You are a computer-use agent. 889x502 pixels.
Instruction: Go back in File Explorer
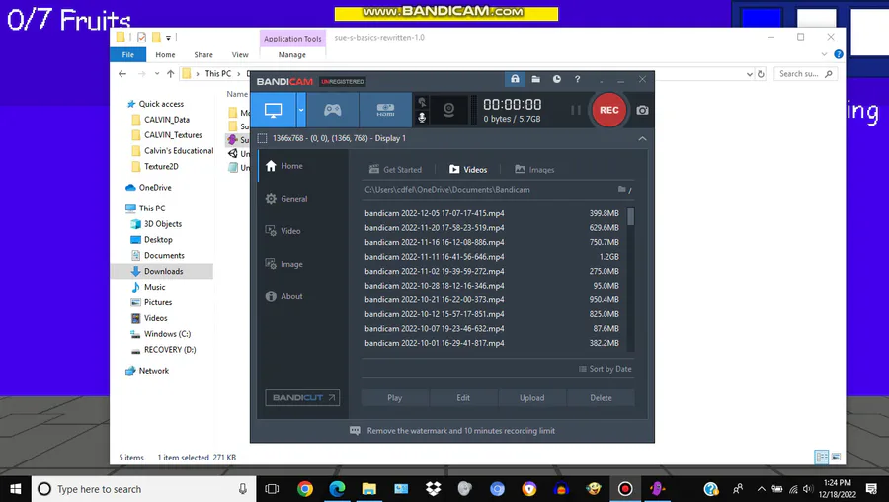point(122,74)
